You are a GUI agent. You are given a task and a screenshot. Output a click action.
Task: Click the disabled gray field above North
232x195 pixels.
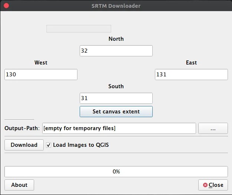tap(79, 29)
